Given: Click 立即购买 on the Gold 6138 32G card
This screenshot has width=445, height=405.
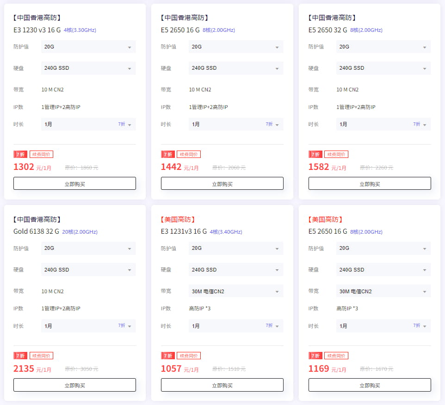Looking at the screenshot, I should (74, 385).
